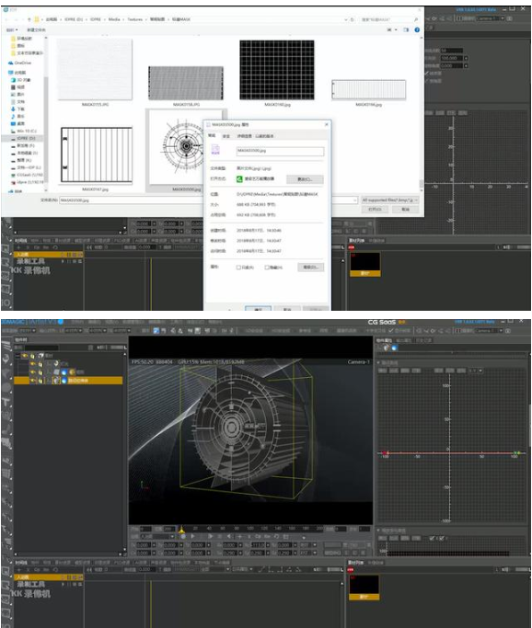Click the file name box in properties dialog
The width and height of the screenshot is (532, 628).
click(x=280, y=151)
